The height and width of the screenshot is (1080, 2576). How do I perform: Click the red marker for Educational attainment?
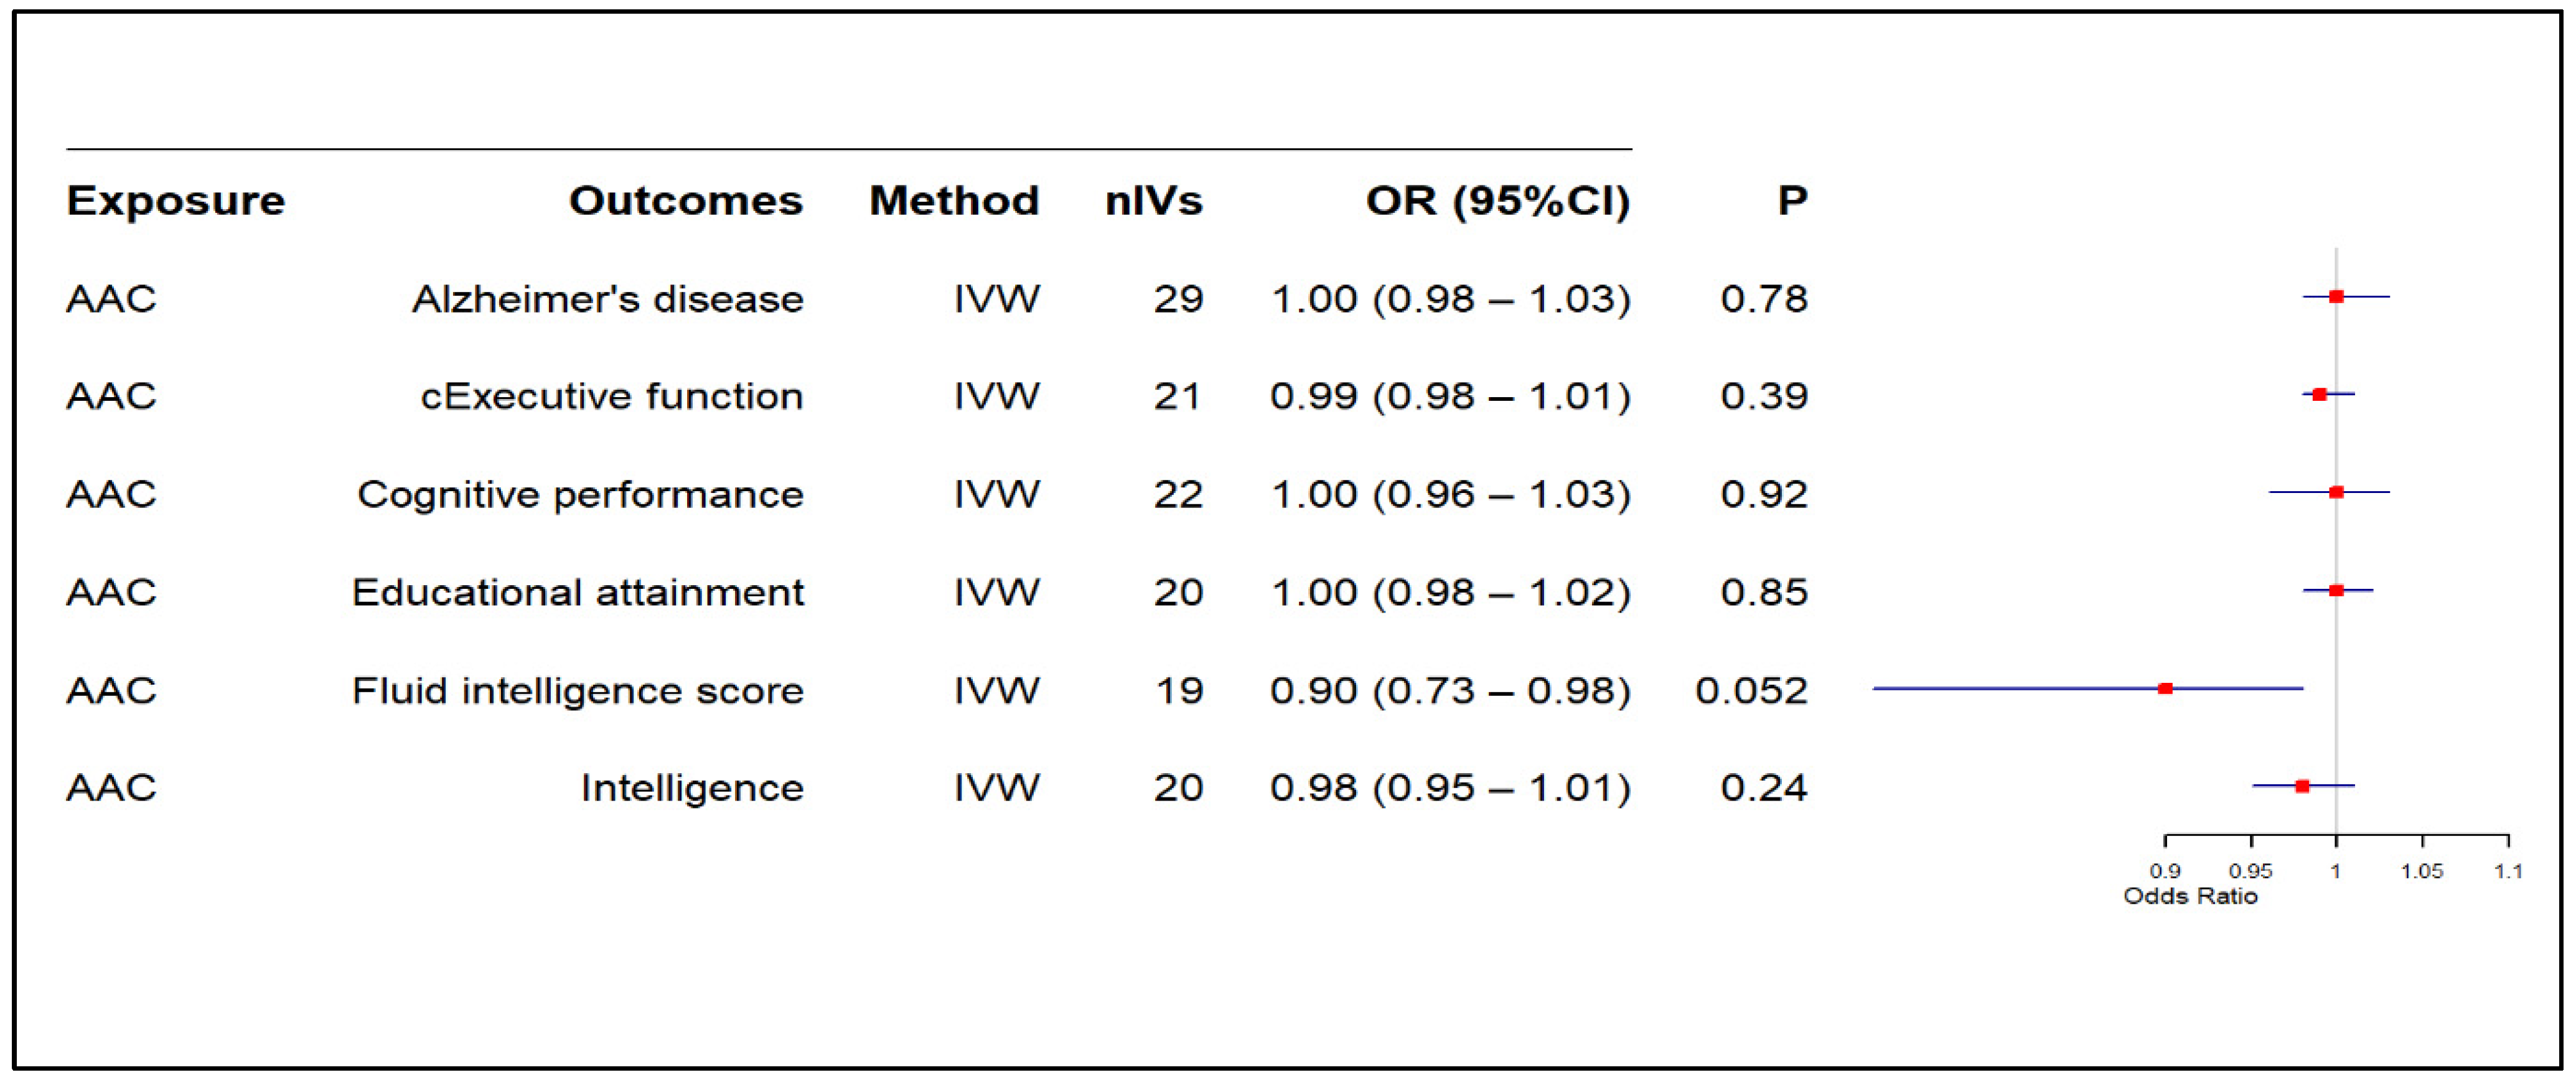(x=2336, y=590)
